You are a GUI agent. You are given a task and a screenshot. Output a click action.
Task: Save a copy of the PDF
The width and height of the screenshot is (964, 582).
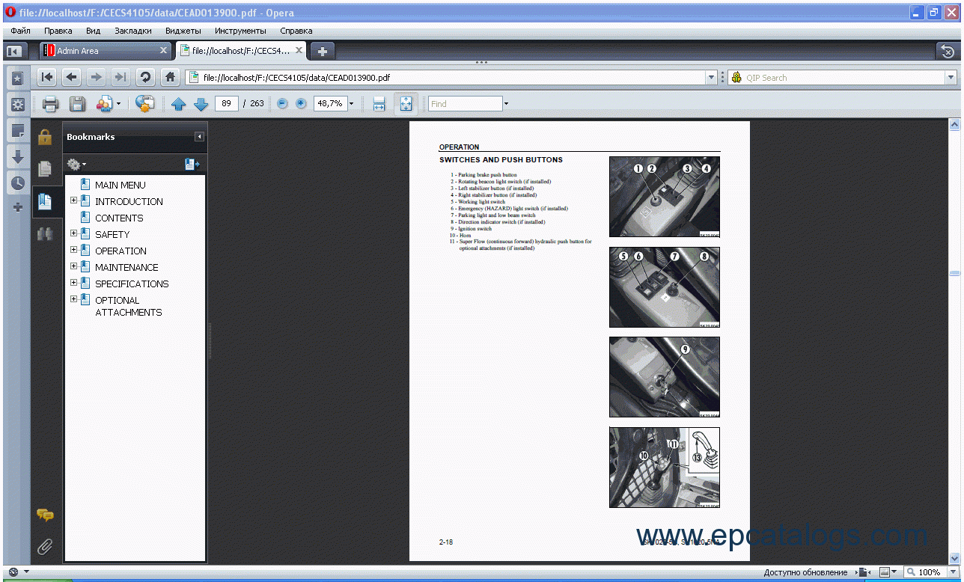coord(77,104)
